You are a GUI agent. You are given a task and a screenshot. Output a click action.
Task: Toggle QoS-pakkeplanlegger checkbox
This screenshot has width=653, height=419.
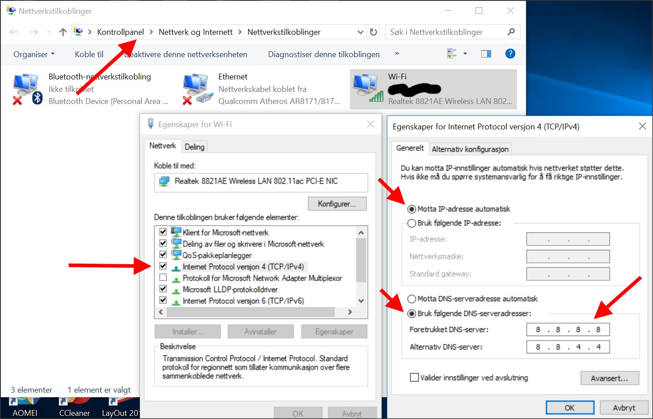click(163, 255)
